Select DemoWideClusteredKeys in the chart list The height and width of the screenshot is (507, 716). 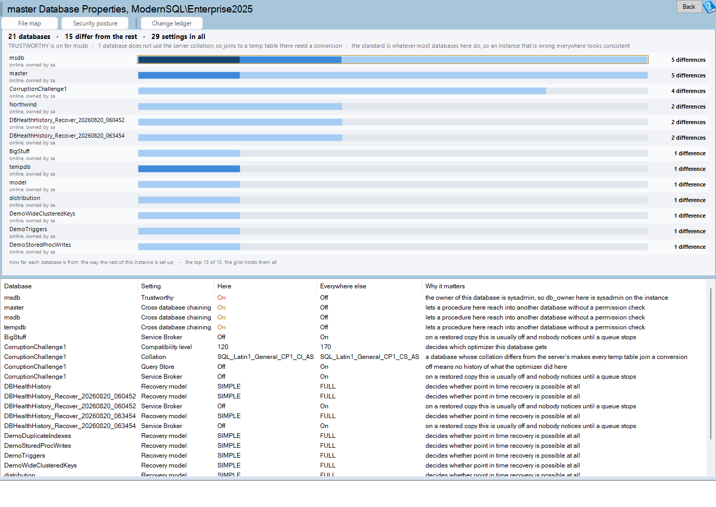[42, 214]
